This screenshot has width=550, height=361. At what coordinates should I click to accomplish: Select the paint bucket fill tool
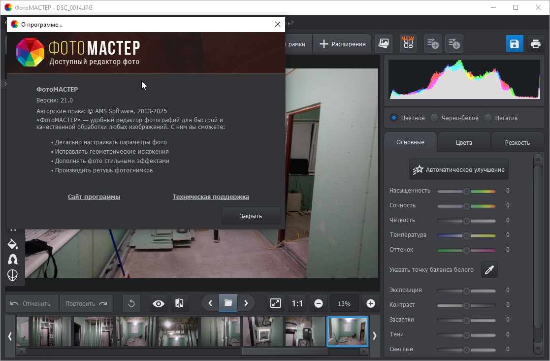[13, 244]
